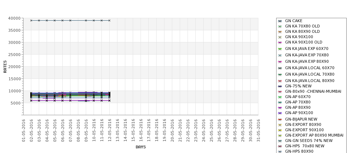Click the 12-05-2016 date label
The height and width of the screenshot is (153, 347).
[110, 131]
